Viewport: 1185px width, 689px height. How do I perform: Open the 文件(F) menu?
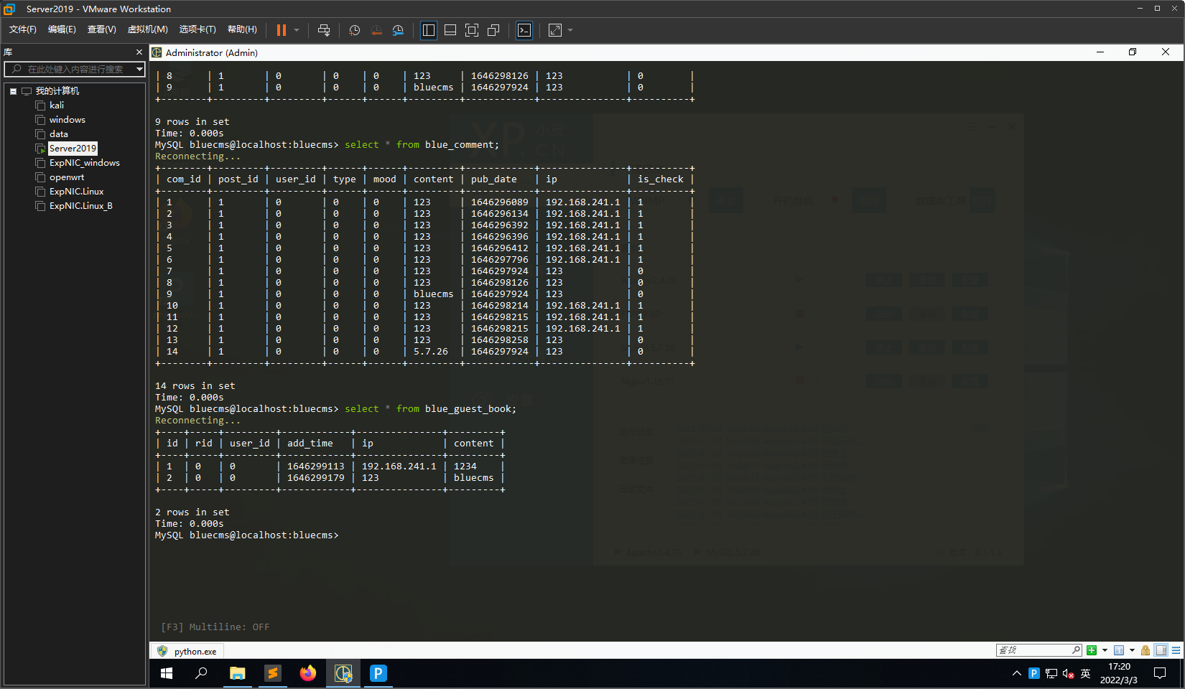[x=22, y=29]
